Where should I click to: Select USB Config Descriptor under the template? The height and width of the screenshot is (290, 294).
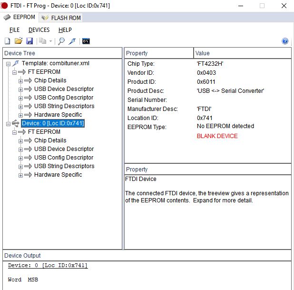coord(64,98)
